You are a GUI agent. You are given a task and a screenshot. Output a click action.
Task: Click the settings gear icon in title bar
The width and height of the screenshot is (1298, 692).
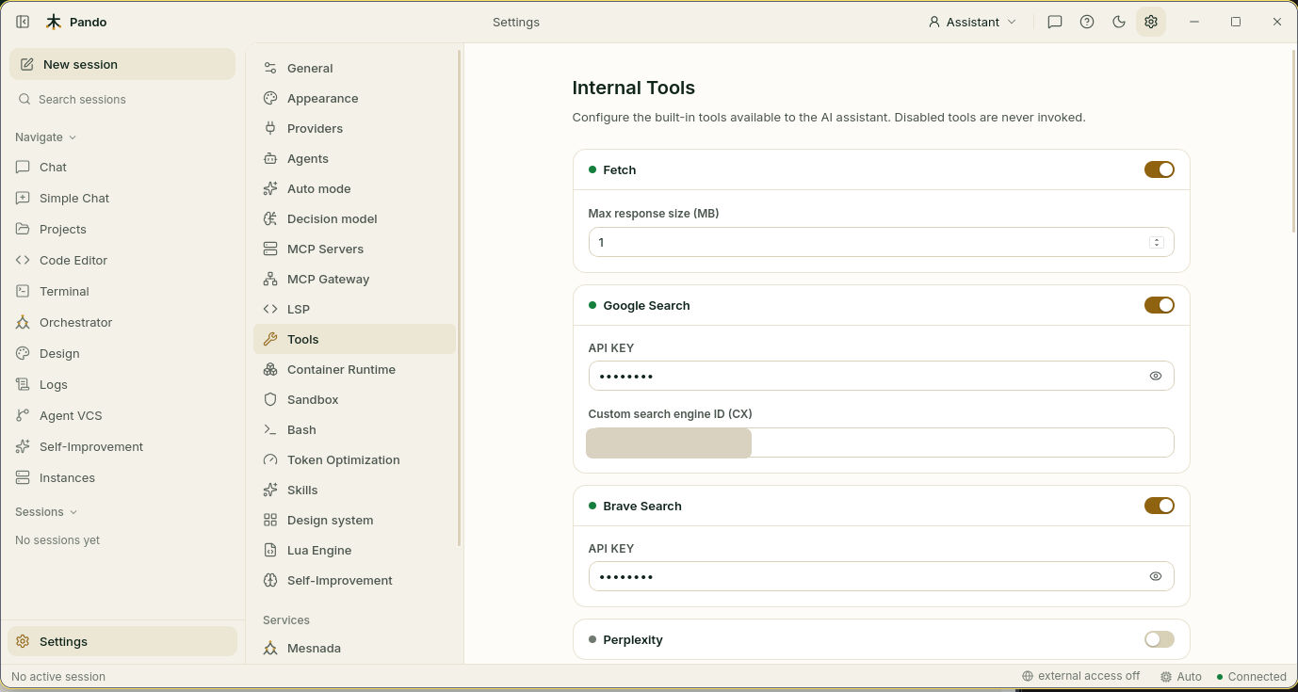pyautogui.click(x=1151, y=22)
